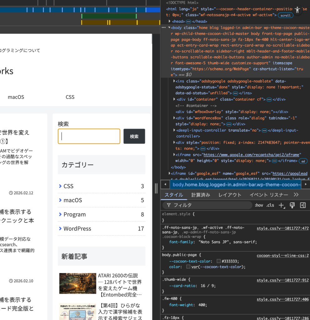Toggle the scroll badge on html element
This screenshot has height=320, width=310.
(285, 15)
